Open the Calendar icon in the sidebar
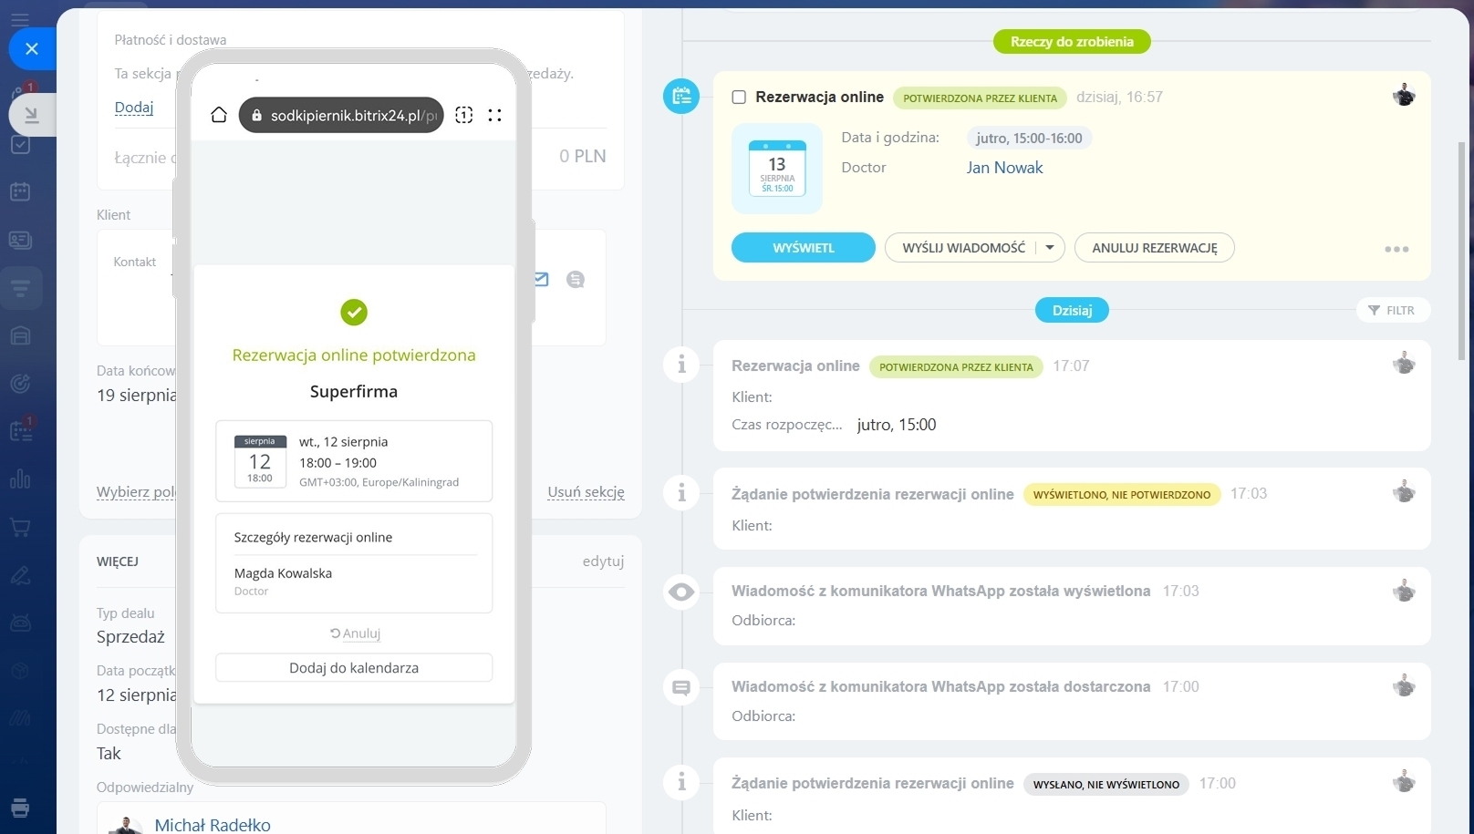The width and height of the screenshot is (1474, 834). pyautogui.click(x=20, y=192)
